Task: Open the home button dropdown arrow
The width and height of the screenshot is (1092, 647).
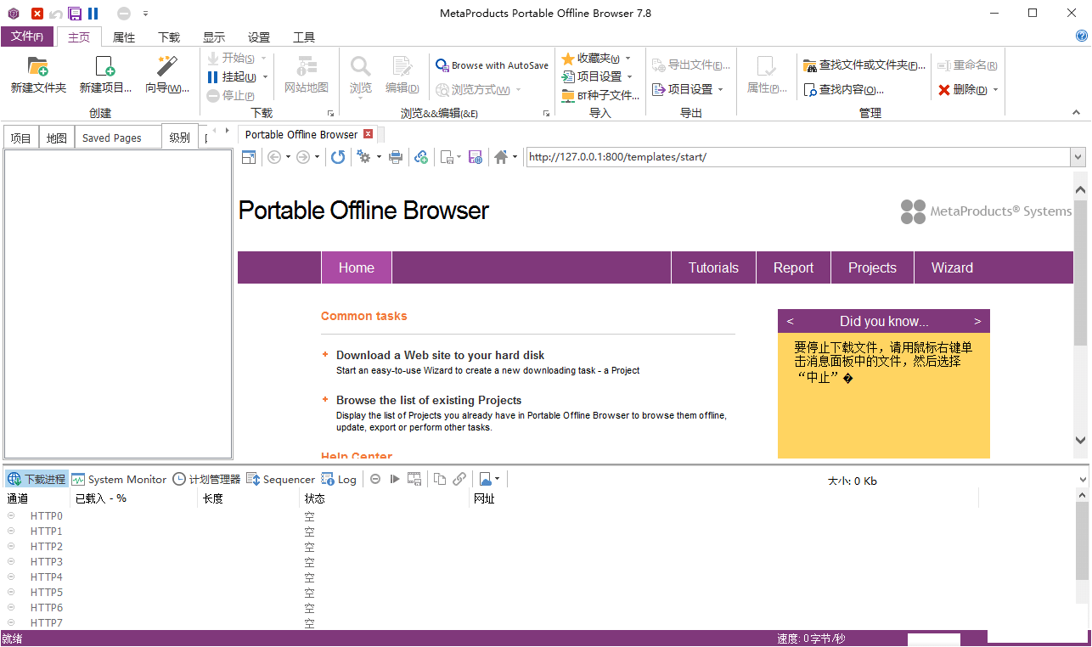Action: coord(515,157)
